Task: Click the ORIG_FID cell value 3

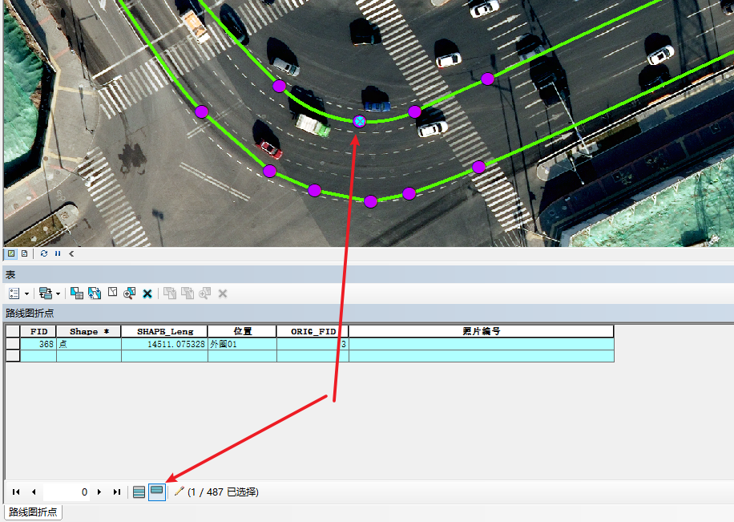Action: pos(313,344)
